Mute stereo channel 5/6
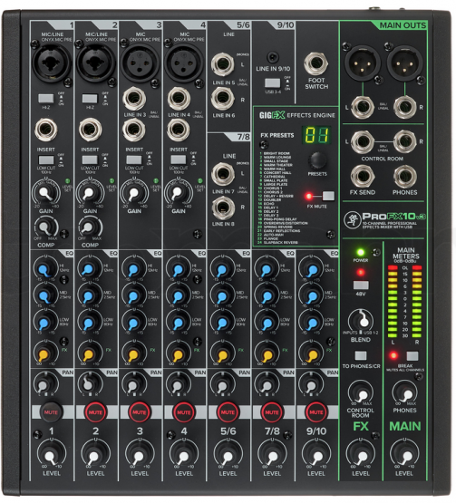 (x=228, y=411)
